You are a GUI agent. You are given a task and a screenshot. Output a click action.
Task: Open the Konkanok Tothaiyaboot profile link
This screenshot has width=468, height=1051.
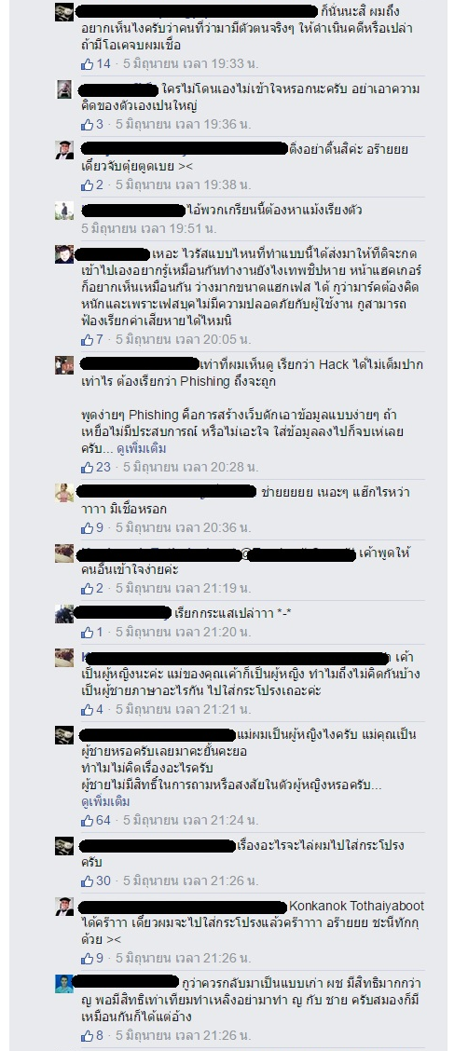tap(356, 907)
